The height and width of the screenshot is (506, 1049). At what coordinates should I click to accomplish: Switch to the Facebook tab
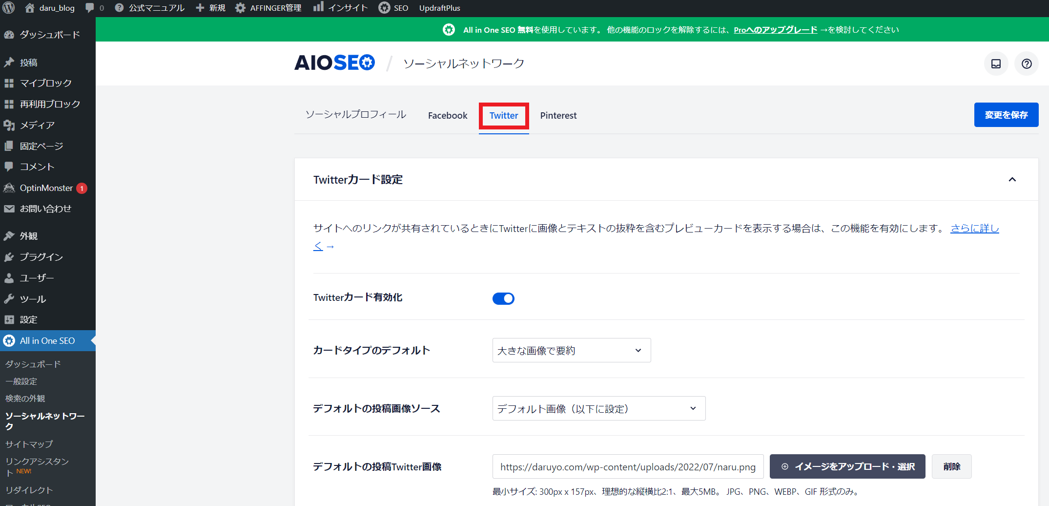[x=448, y=116]
